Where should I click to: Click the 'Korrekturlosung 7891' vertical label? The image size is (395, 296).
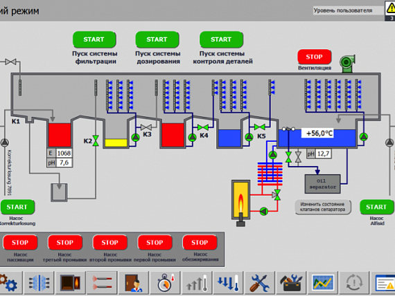tap(9, 172)
